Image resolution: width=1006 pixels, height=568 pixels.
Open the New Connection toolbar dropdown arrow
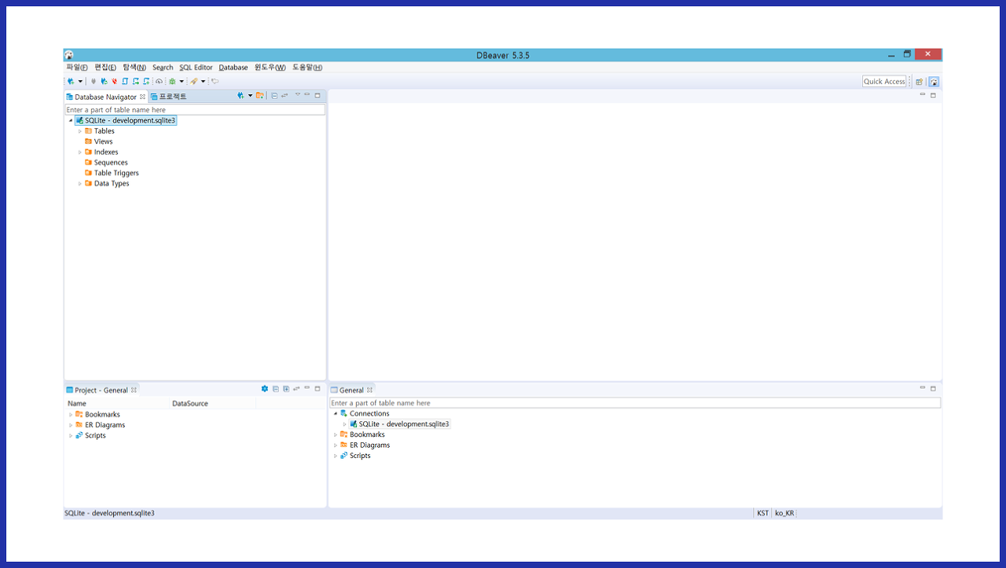click(x=80, y=81)
